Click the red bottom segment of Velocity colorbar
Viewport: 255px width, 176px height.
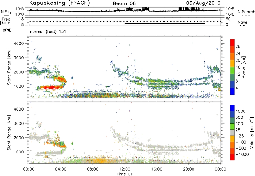coord(232,157)
